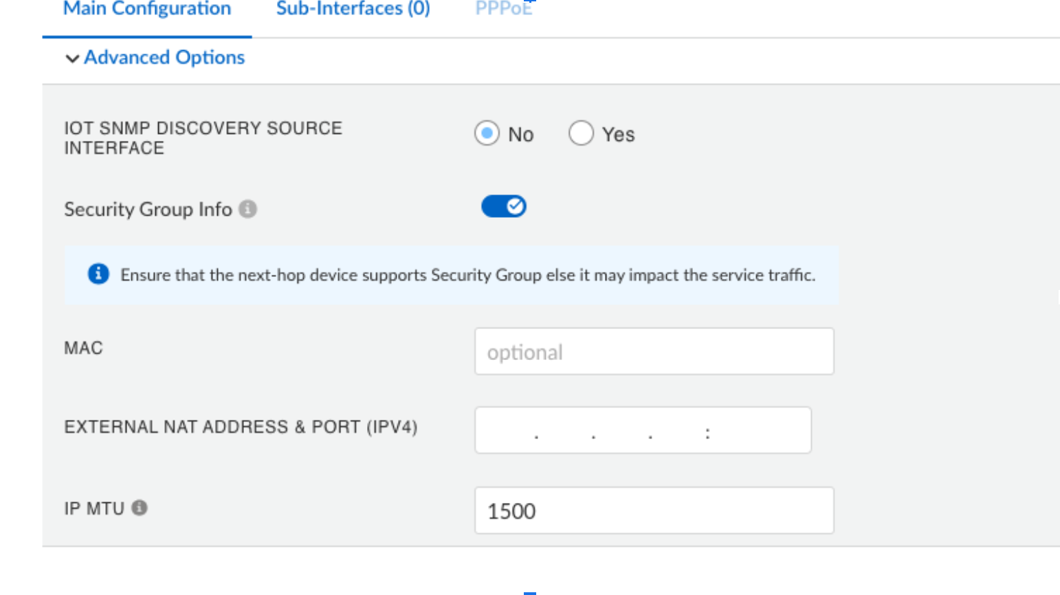Open the Sub-Interfaces (0) tab
This screenshot has width=1060, height=595.
pos(353,10)
